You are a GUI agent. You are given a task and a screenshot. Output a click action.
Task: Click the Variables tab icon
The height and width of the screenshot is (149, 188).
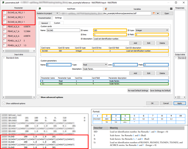(x=106, y=9)
